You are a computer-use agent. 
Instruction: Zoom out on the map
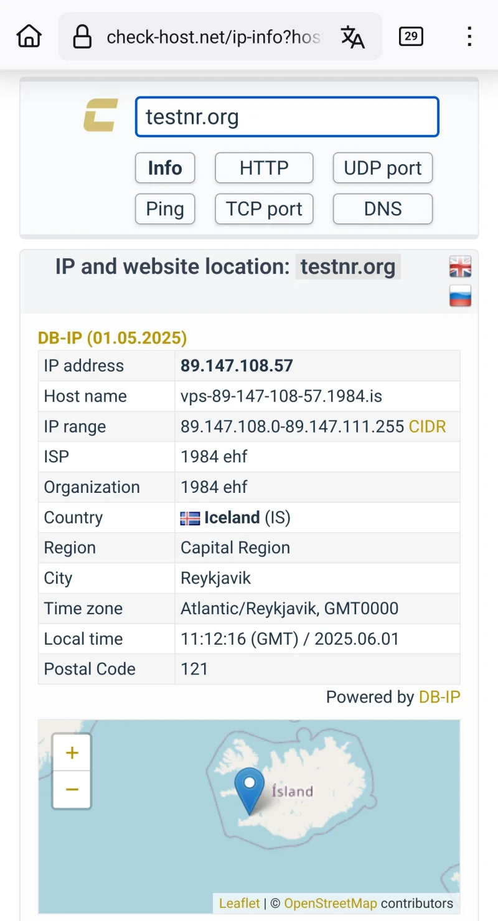click(x=72, y=790)
